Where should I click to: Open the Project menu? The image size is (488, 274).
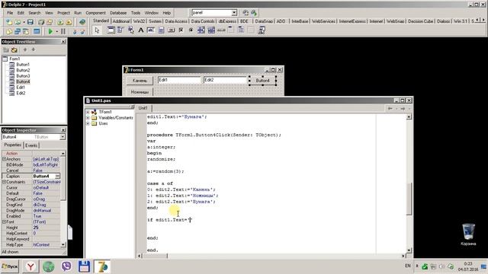pos(63,13)
